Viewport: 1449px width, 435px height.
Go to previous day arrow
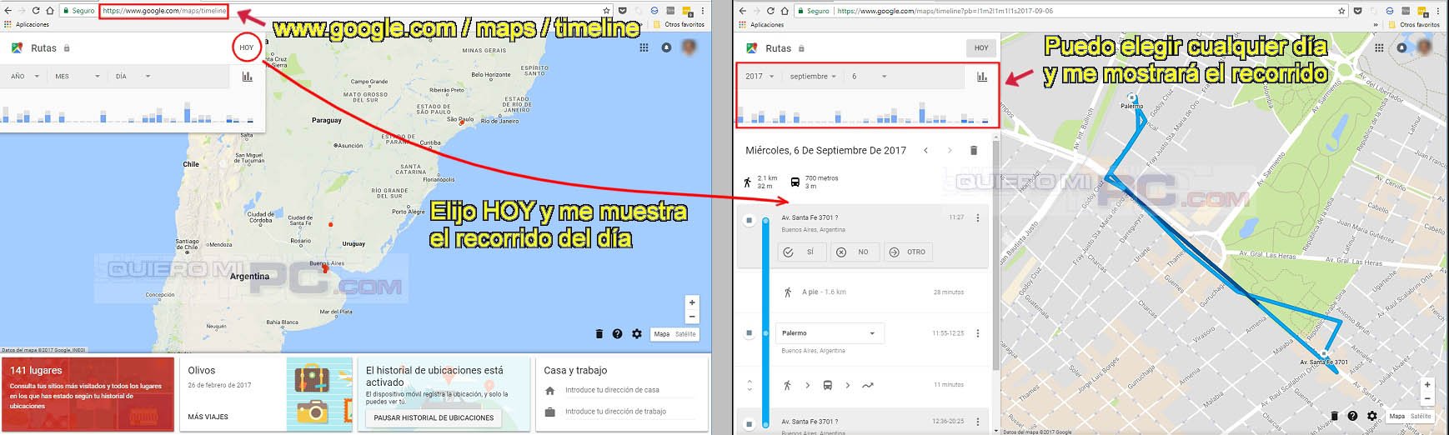(x=925, y=150)
